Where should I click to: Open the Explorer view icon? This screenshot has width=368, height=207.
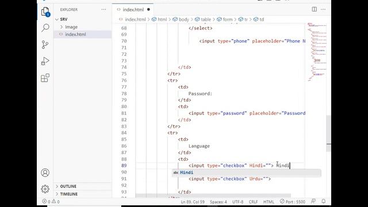tap(45, 11)
